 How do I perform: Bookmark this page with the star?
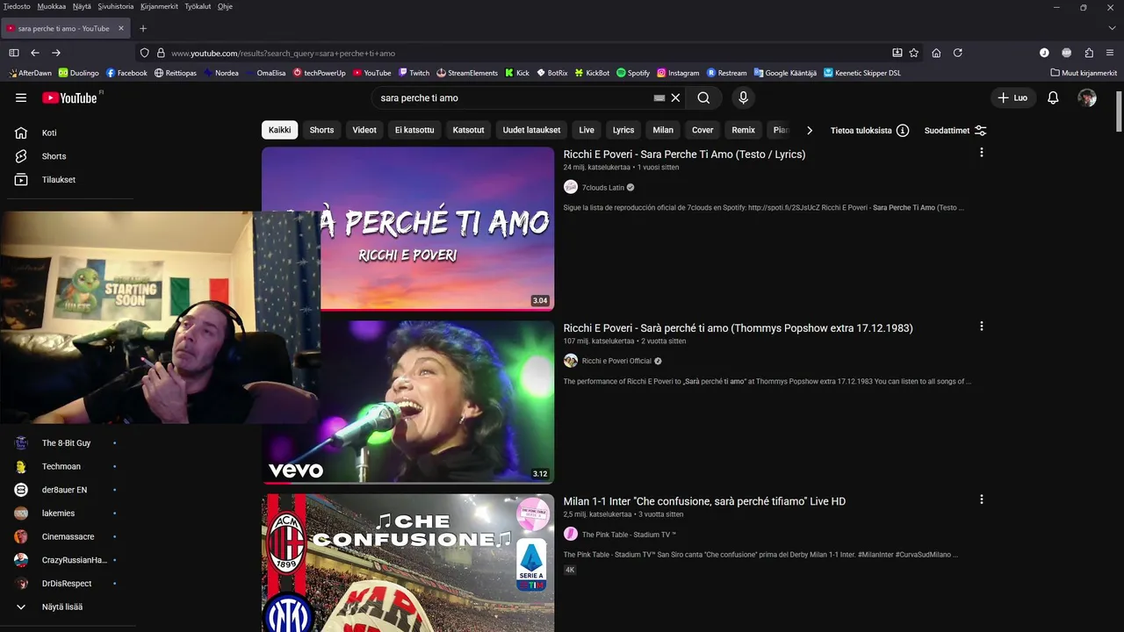click(913, 53)
